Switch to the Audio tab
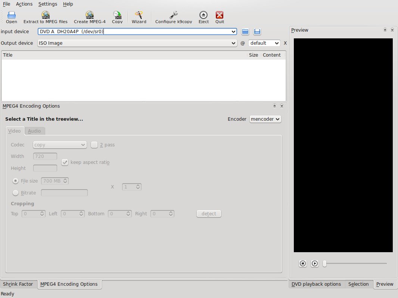Viewport: 398px width, 298px height. pyautogui.click(x=34, y=131)
